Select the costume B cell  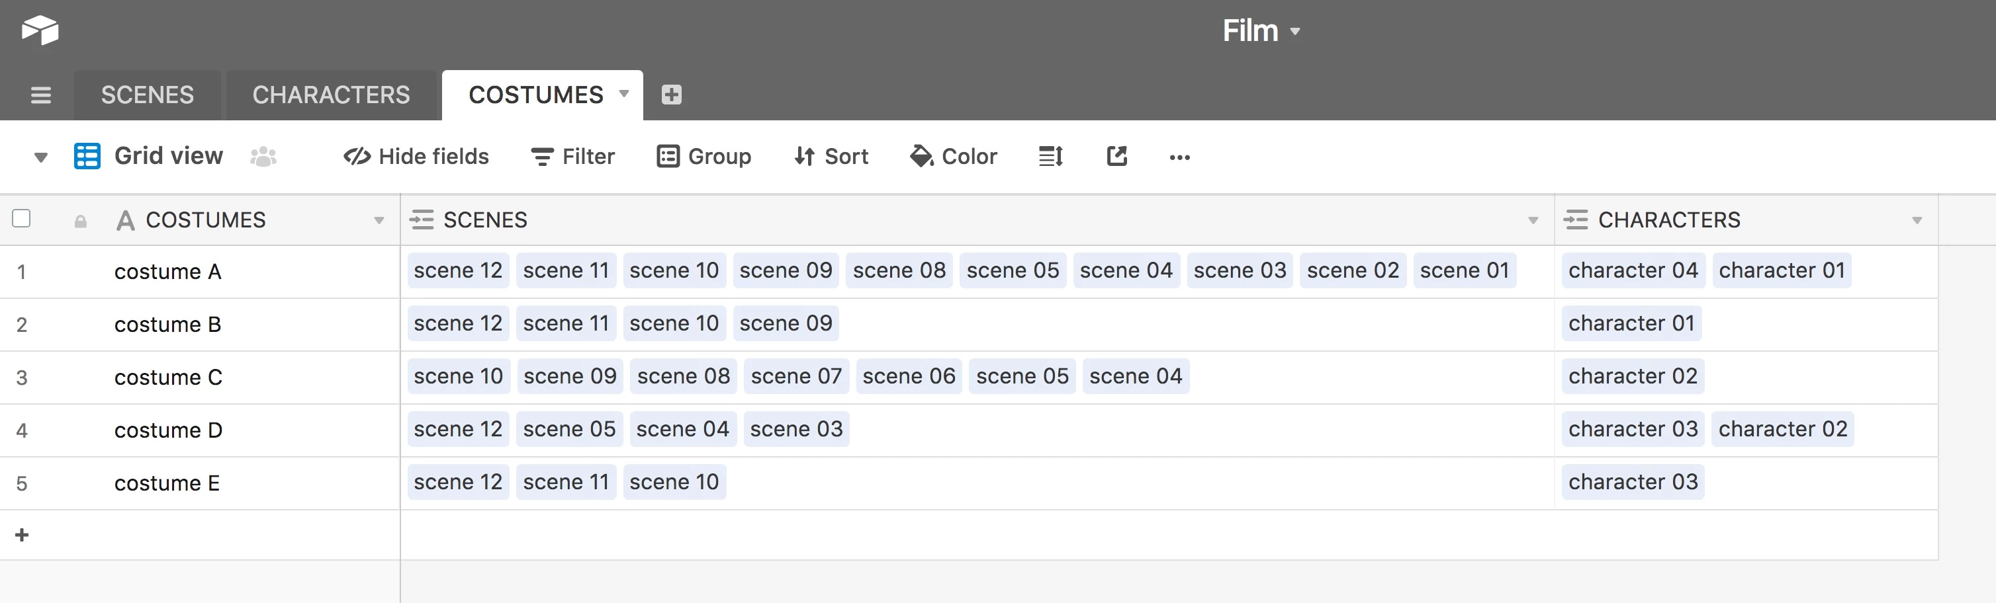(200, 325)
